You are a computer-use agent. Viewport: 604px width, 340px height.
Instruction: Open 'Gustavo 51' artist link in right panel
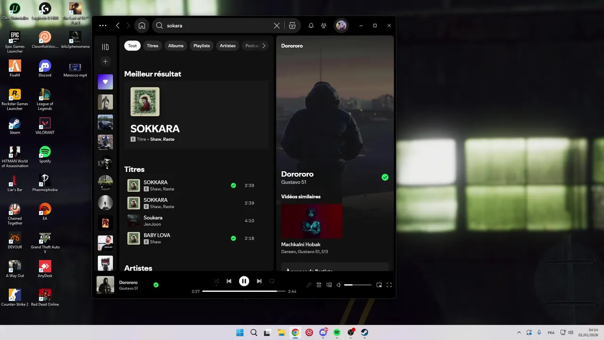(294, 182)
